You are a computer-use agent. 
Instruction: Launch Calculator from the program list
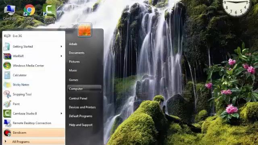34,75
